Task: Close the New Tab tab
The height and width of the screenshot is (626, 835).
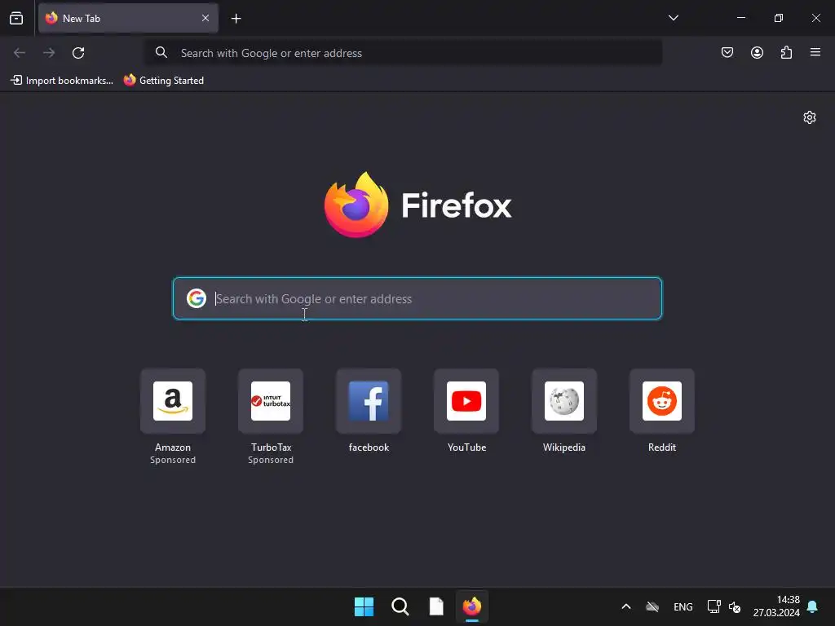Action: [x=205, y=18]
